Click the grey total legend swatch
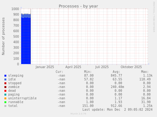157x117 pixels. click(5, 106)
